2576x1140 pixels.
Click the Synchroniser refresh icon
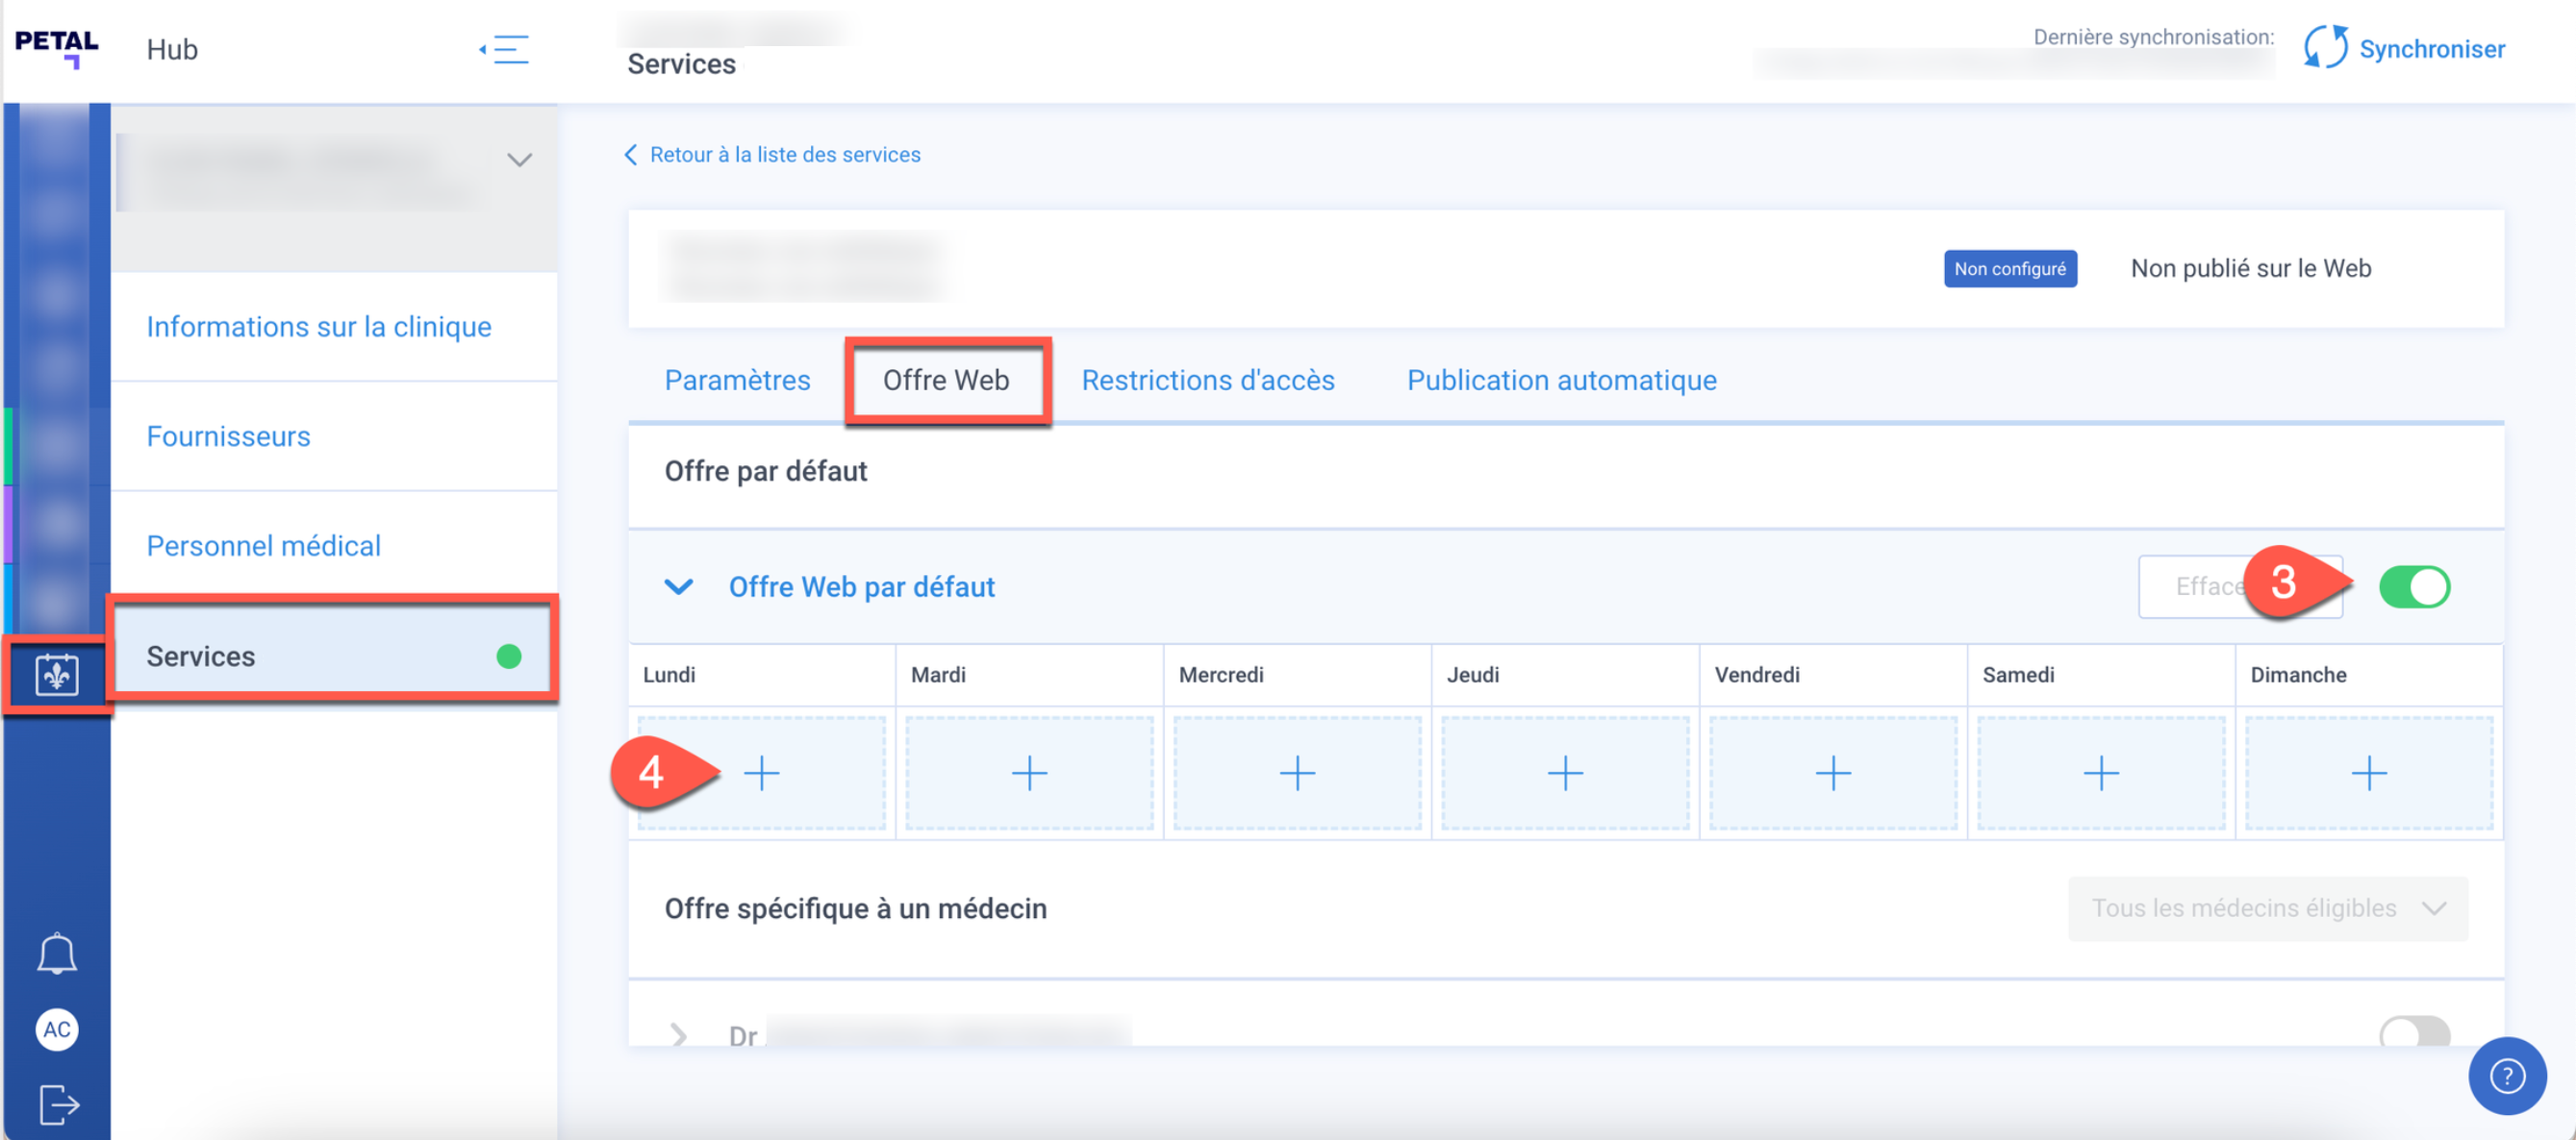tap(2325, 47)
